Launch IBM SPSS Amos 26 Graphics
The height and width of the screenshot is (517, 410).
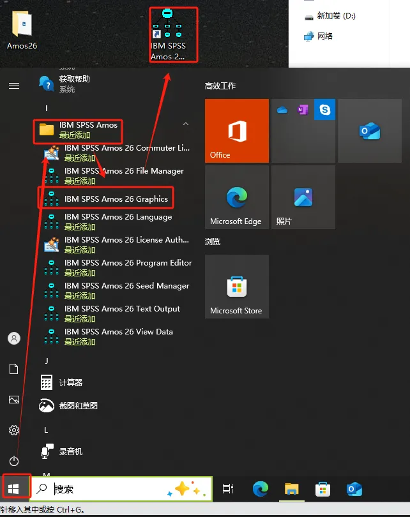105,199
